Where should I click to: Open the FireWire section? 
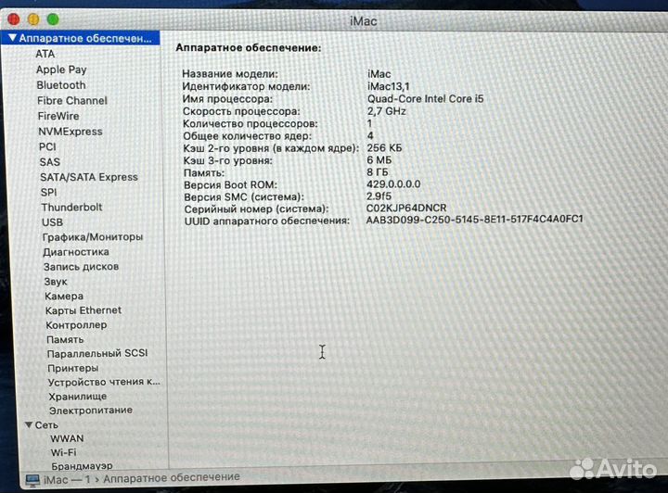tap(58, 116)
